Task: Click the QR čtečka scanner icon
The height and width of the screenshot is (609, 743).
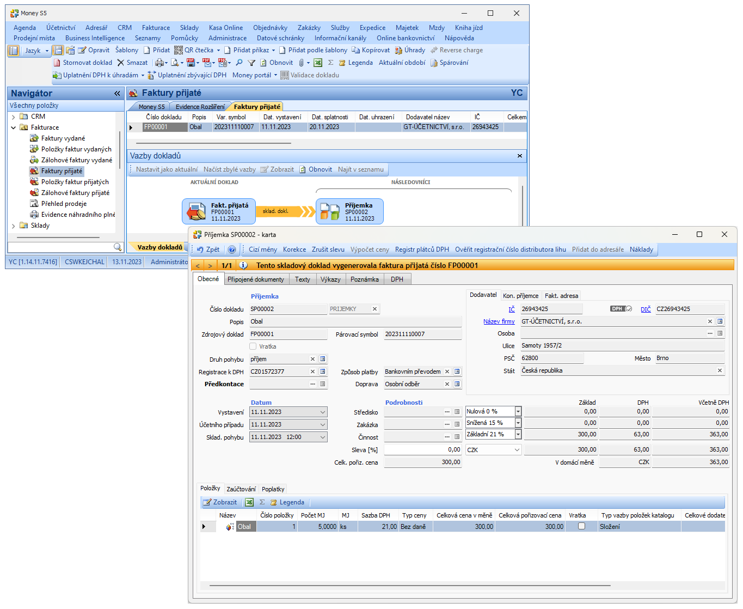Action: 178,50
